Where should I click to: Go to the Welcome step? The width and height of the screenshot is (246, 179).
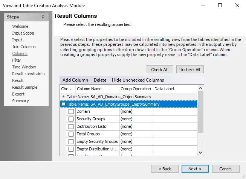(20, 26)
